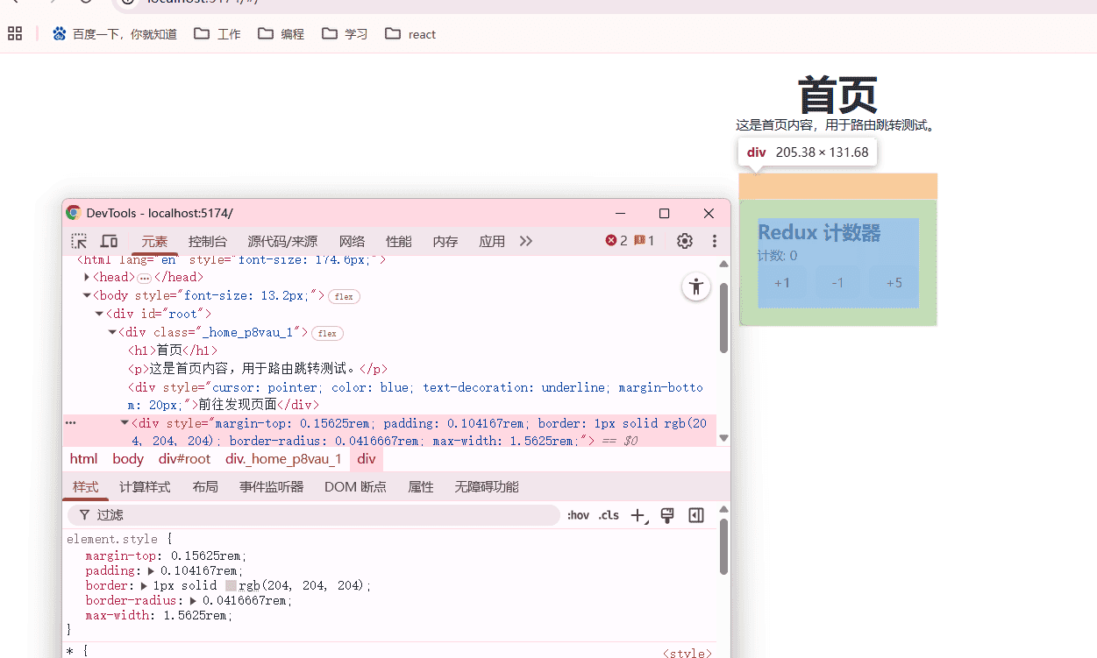
Task: Toggle element state with the :hov button
Action: [x=578, y=515]
